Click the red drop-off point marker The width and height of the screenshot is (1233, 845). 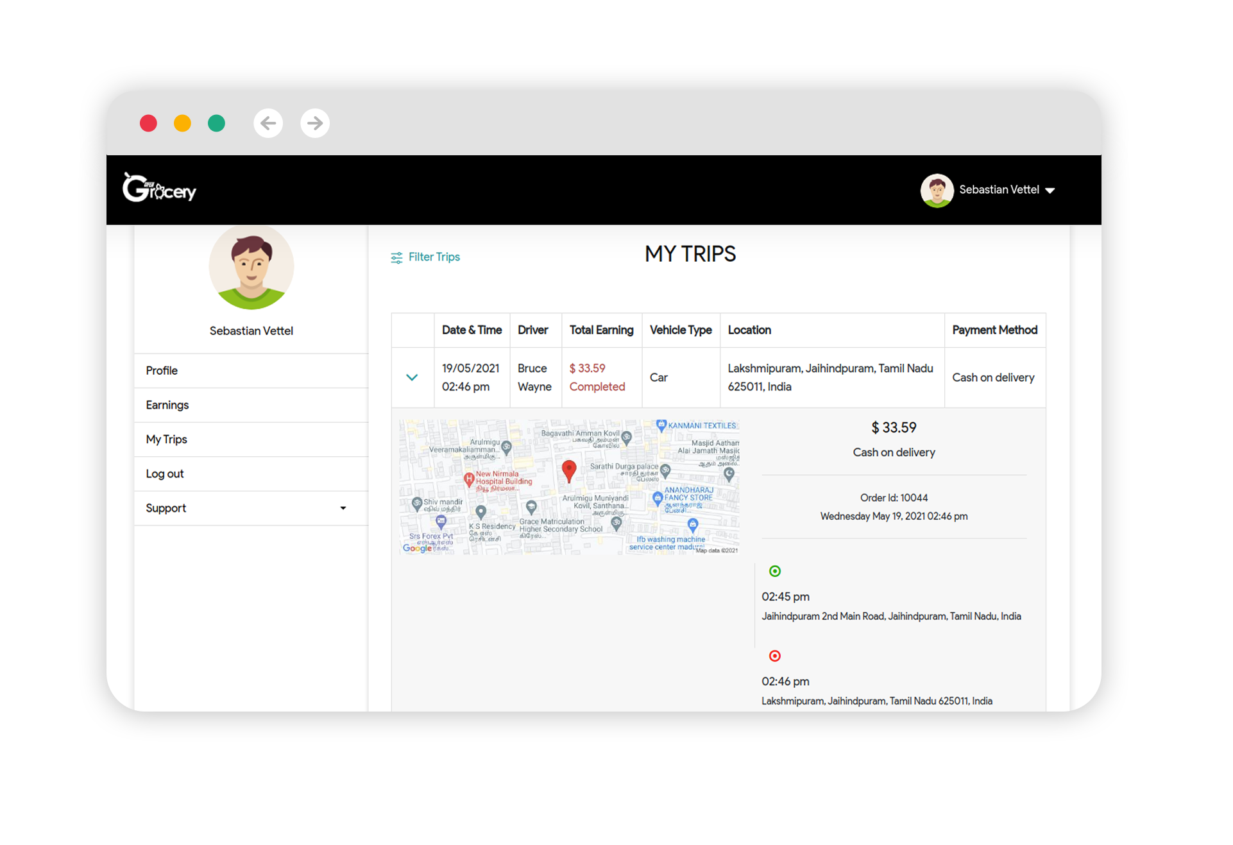[x=775, y=656]
